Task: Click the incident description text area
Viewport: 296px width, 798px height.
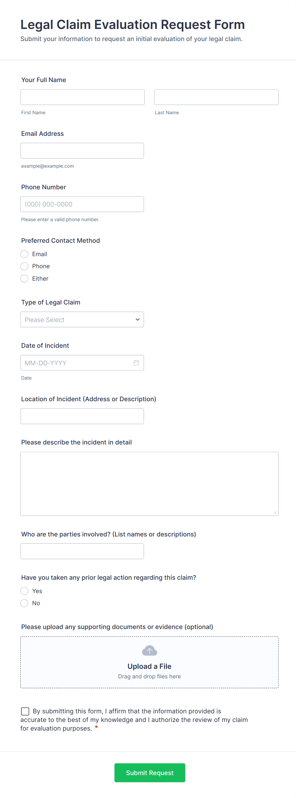Action: point(150,484)
